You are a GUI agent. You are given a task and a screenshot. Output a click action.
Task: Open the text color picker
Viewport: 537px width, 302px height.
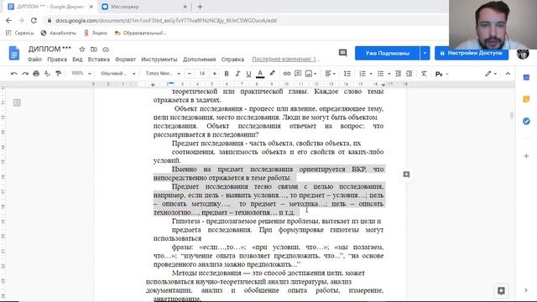click(x=260, y=74)
